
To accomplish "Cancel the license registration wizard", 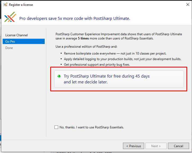I will tap(179, 146).
